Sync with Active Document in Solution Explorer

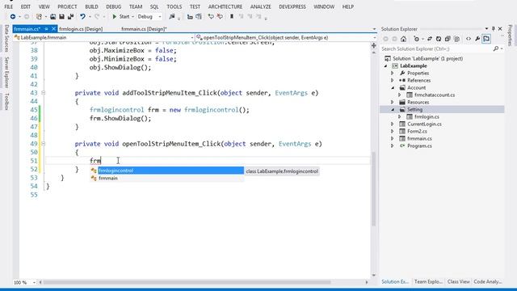[430, 39]
